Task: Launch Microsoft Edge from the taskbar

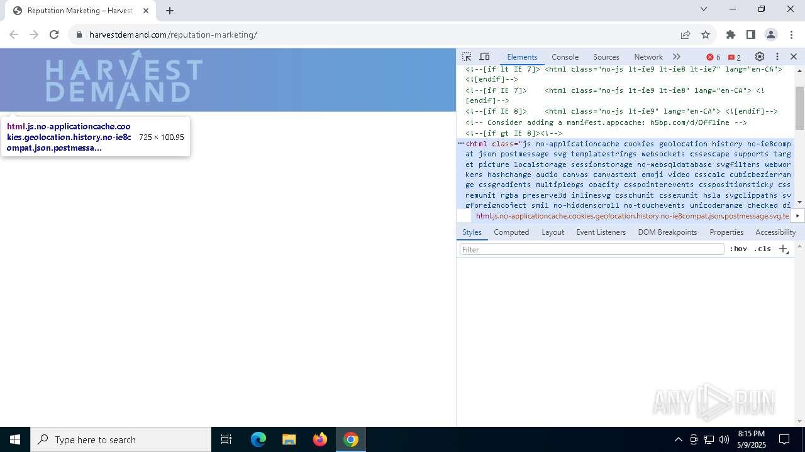Action: (258, 439)
